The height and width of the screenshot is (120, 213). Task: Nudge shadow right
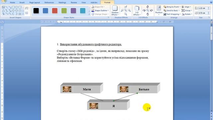click(129, 10)
